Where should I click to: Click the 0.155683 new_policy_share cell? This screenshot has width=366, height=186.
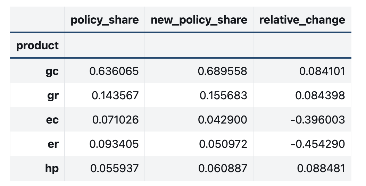[223, 95]
